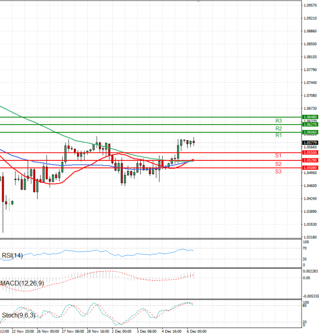Image resolution: width=319 pixels, height=335 pixels.
Task: Click the current price tag 1.05779
Action: coord(310,143)
